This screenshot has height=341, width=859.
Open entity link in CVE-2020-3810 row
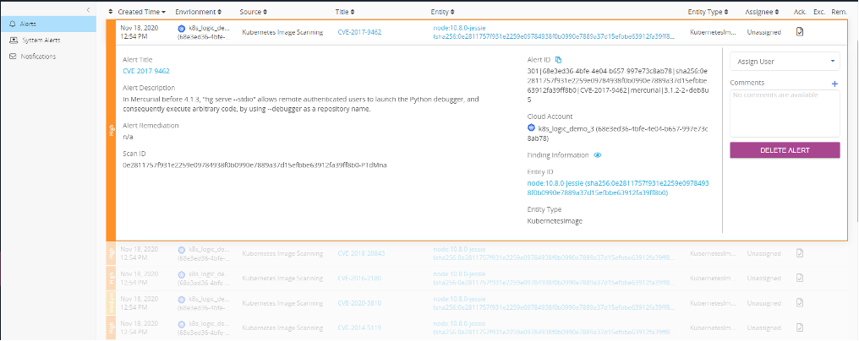point(553,303)
